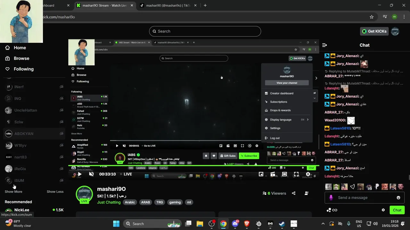Open the iReGix channel in sidebar
The image size is (410, 230).
point(34,169)
